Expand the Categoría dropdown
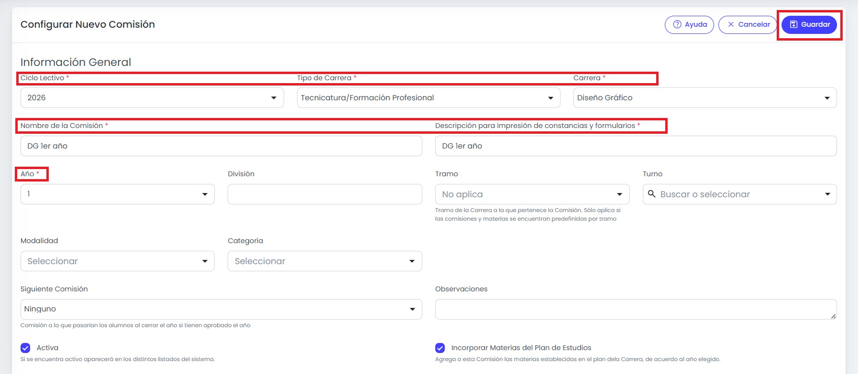 coord(325,261)
